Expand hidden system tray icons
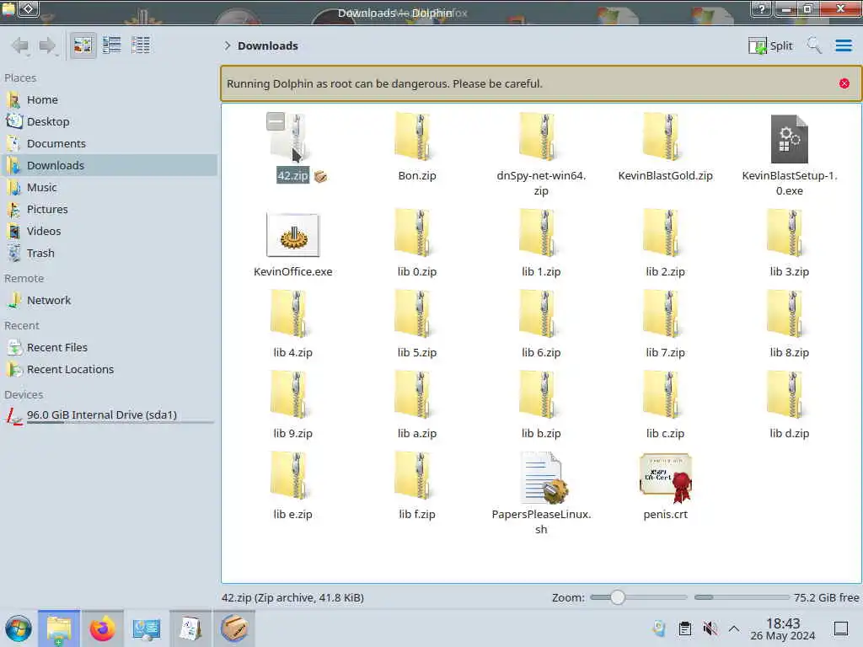The height and width of the screenshot is (647, 863). (734, 628)
